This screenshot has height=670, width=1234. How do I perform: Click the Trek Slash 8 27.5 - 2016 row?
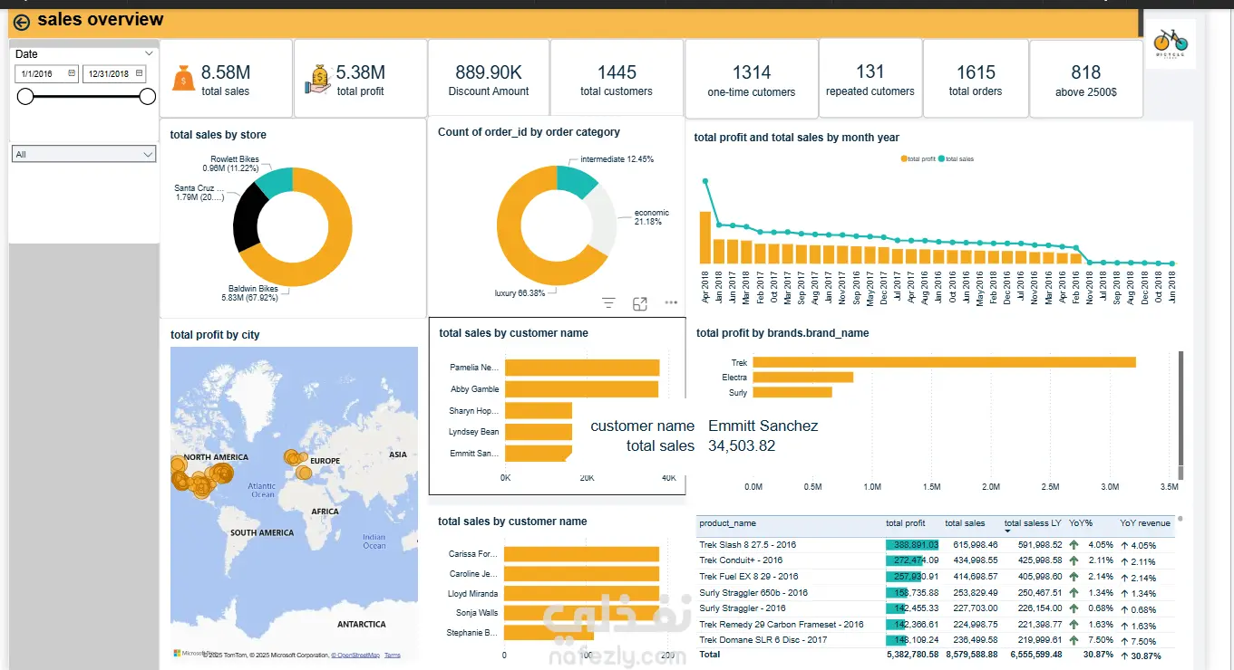(936, 545)
